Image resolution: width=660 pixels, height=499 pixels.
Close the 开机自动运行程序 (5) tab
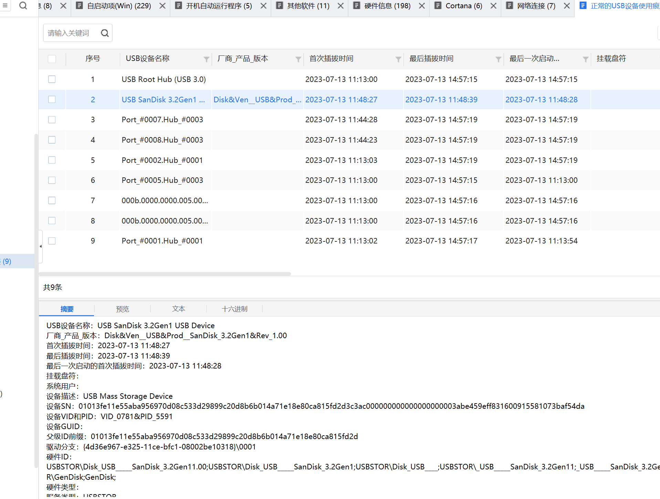263,6
